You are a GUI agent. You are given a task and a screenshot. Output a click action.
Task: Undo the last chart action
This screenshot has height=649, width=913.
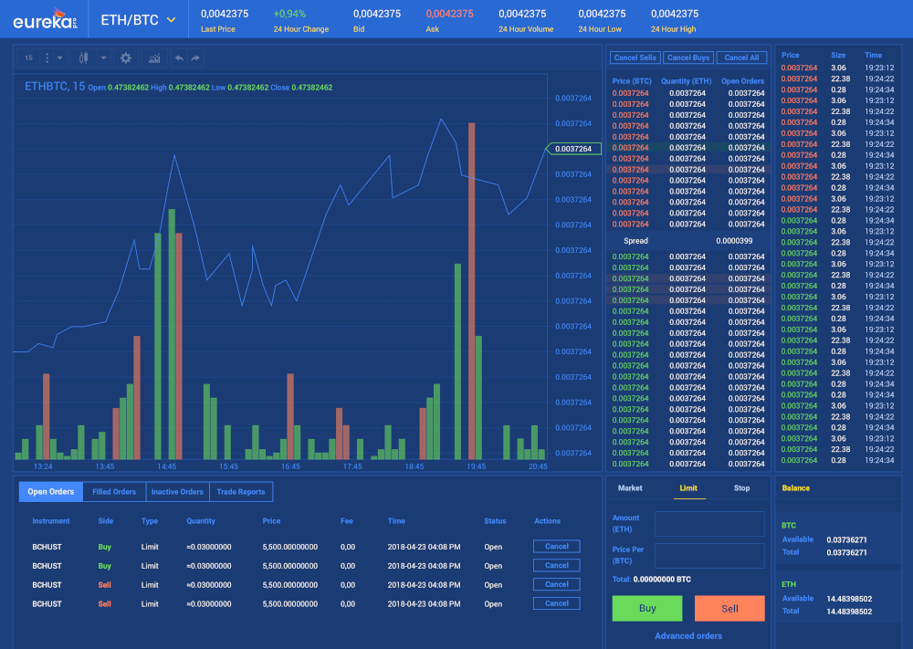(x=179, y=58)
